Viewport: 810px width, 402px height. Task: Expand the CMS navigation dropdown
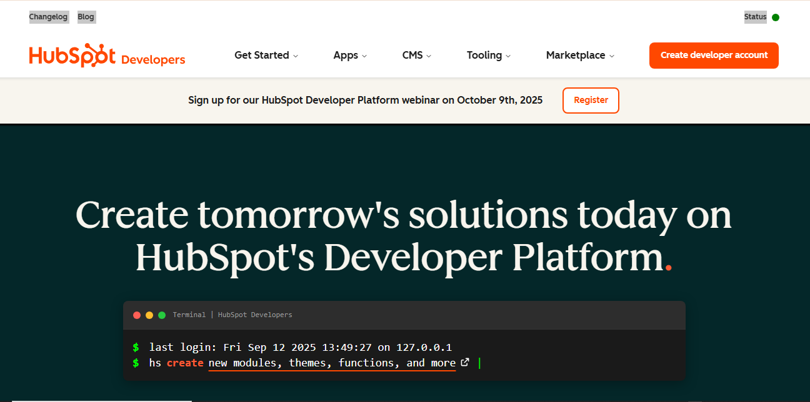(417, 56)
